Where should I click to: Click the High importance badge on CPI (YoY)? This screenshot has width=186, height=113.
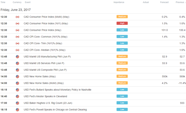click(122, 23)
